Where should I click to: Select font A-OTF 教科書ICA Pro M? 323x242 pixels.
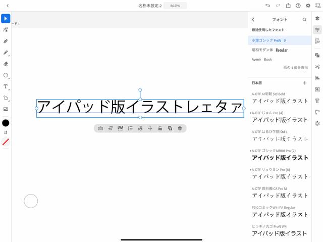coord(280,192)
